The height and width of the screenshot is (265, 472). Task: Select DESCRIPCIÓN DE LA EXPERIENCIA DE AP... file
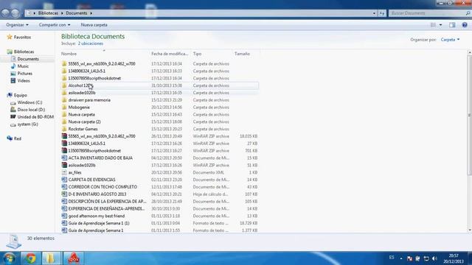click(x=107, y=201)
